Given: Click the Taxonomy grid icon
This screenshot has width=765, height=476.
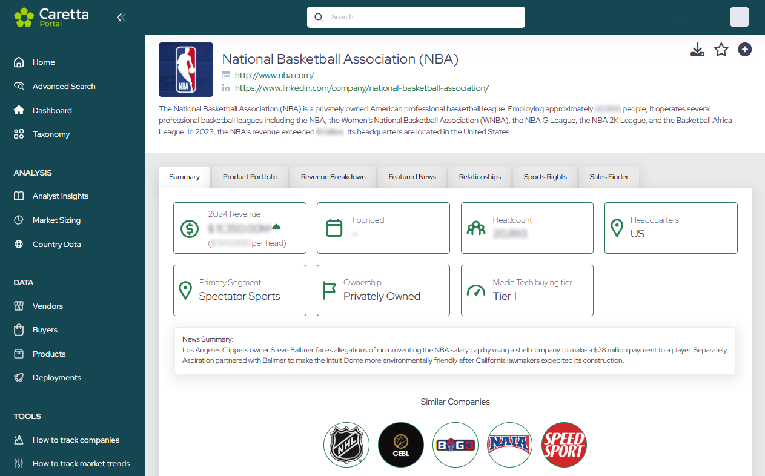Looking at the screenshot, I should click(19, 134).
